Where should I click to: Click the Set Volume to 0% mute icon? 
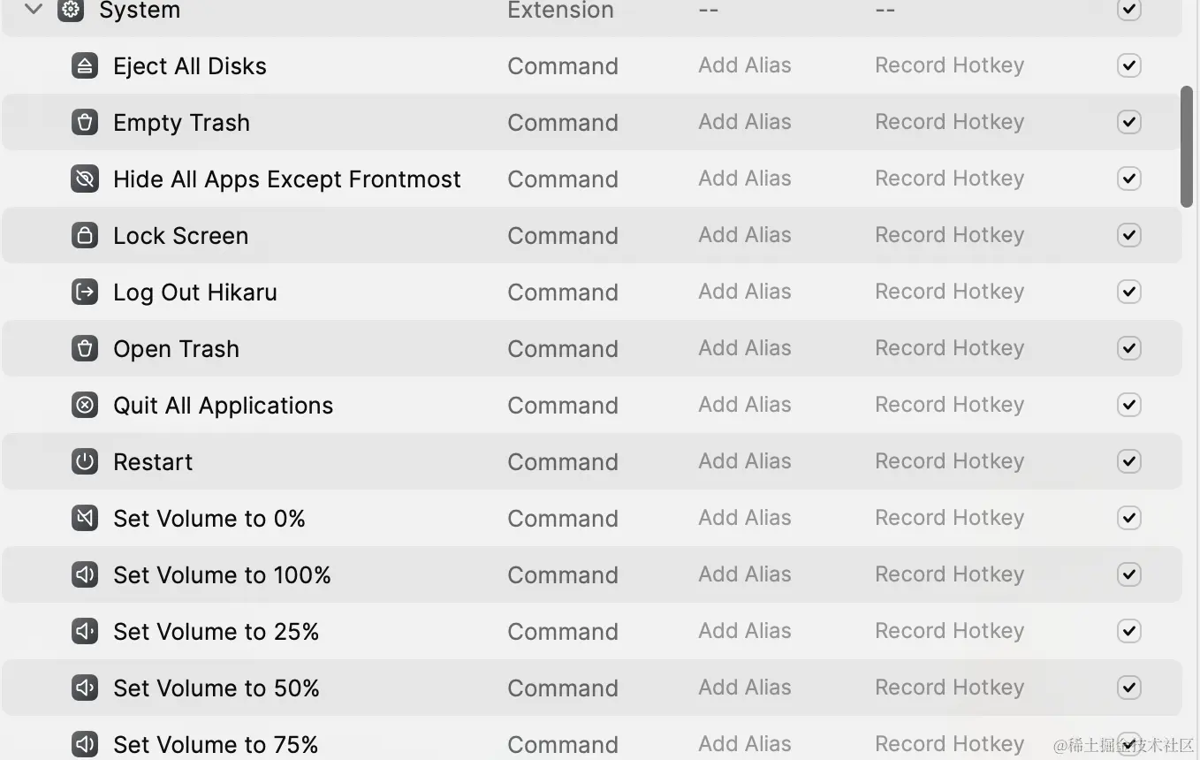click(85, 519)
